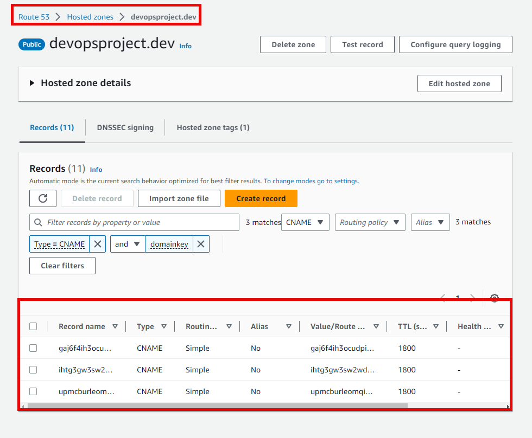
Task: Open the CNAME type dropdown
Action: point(305,222)
